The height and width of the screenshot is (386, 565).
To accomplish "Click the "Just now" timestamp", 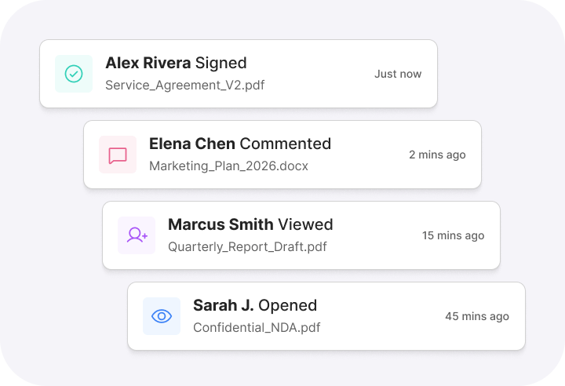I will coord(398,74).
